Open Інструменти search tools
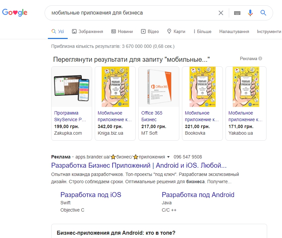Viewport: 282px width, 238px height. click(x=269, y=31)
